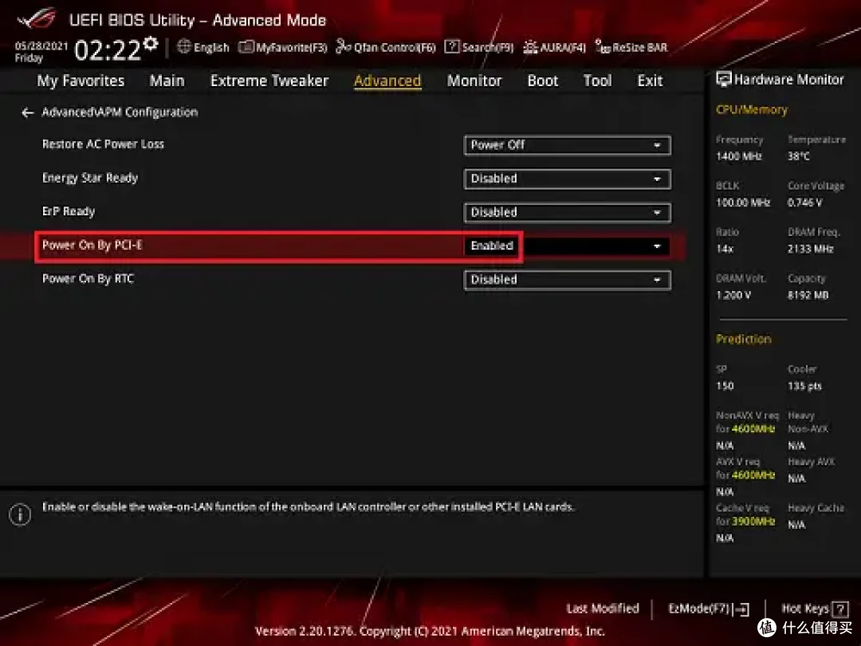Open ErP Ready dropdown

pos(568,213)
